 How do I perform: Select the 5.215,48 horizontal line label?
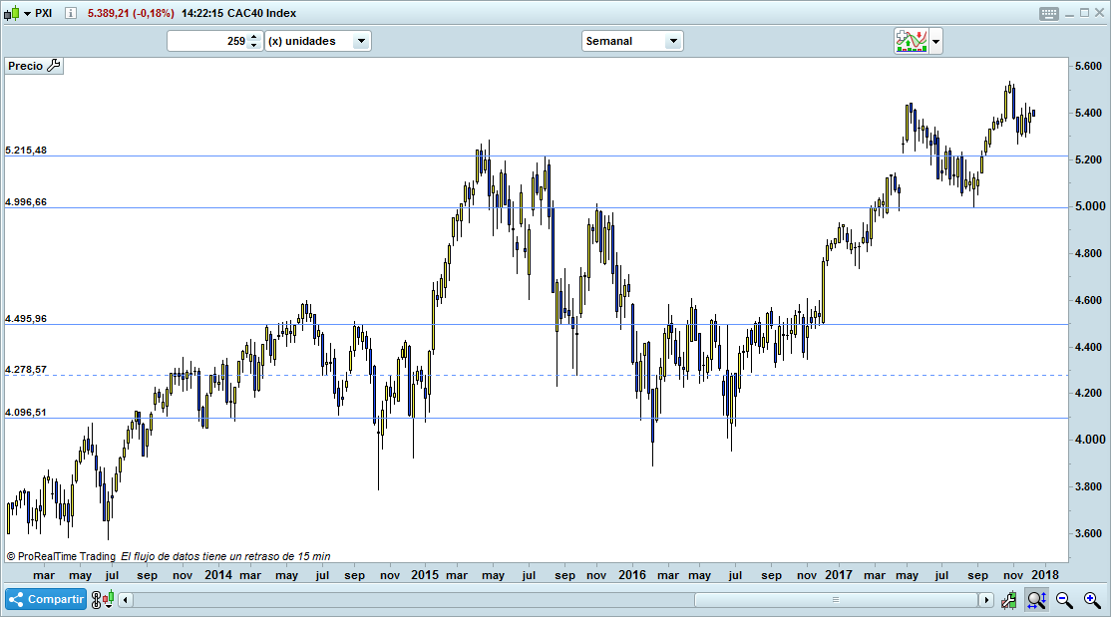26,151
